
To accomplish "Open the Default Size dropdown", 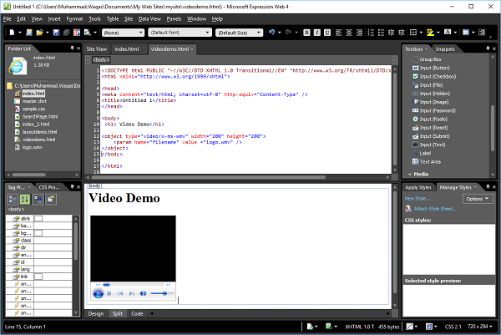I will pyautogui.click(x=237, y=33).
